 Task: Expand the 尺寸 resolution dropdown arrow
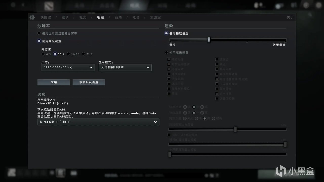pyautogui.click(x=91, y=67)
